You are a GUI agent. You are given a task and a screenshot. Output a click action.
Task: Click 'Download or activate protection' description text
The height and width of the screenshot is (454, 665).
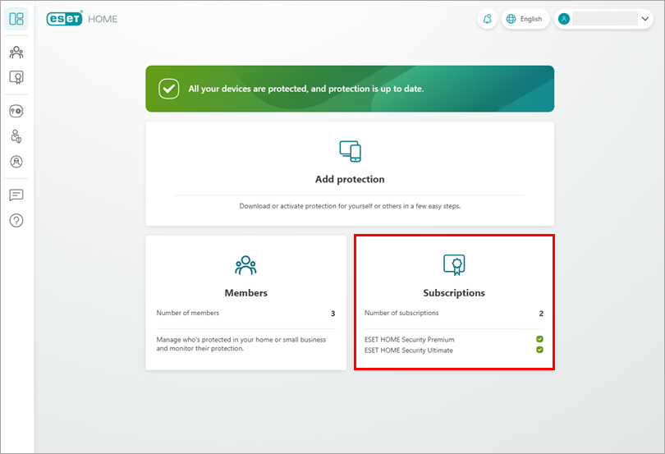point(350,206)
